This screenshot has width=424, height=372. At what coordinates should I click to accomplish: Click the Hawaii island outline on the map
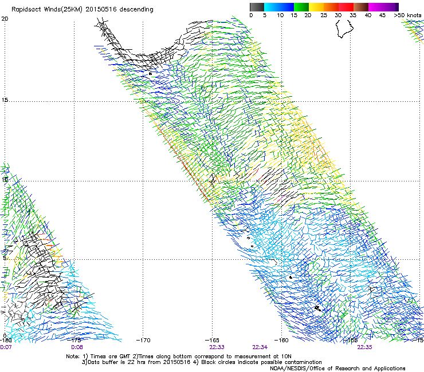point(344,29)
